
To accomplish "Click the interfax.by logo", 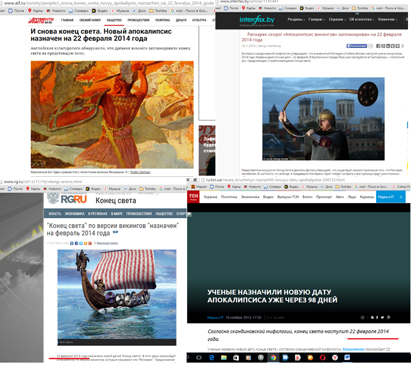I will (257, 20).
